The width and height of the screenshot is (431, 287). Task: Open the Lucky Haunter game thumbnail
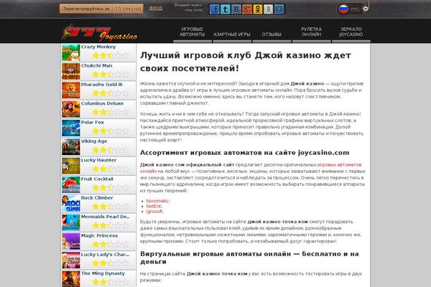pos(71,166)
